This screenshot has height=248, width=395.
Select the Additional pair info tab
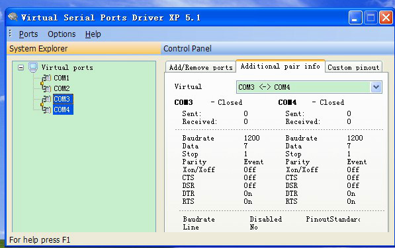(x=281, y=66)
